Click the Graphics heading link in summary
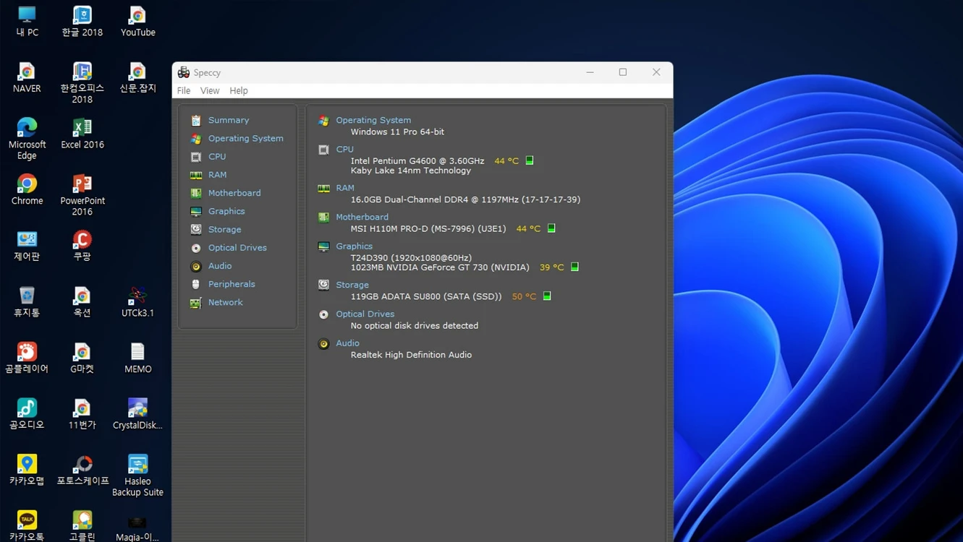Image resolution: width=963 pixels, height=542 pixels. (354, 246)
